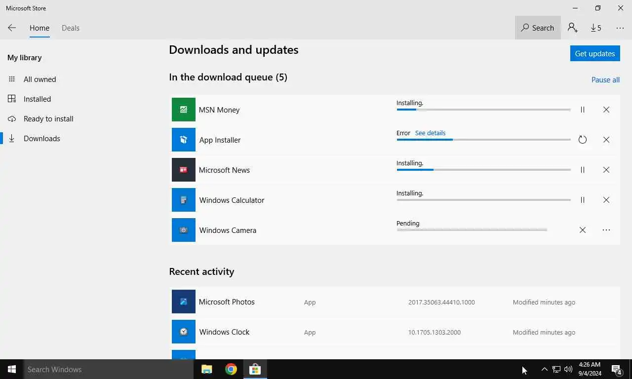Click the Microsoft Photos app icon
The image size is (632, 379).
[184, 302]
